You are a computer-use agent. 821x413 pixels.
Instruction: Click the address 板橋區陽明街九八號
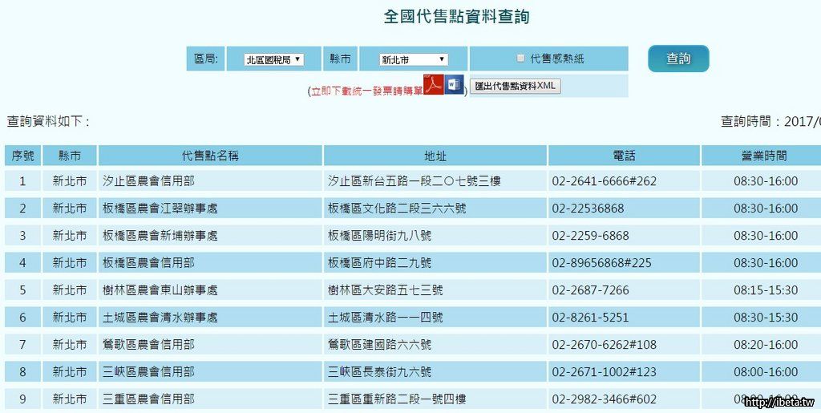[x=379, y=236]
